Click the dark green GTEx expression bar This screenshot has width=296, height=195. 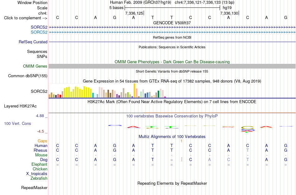158,94
